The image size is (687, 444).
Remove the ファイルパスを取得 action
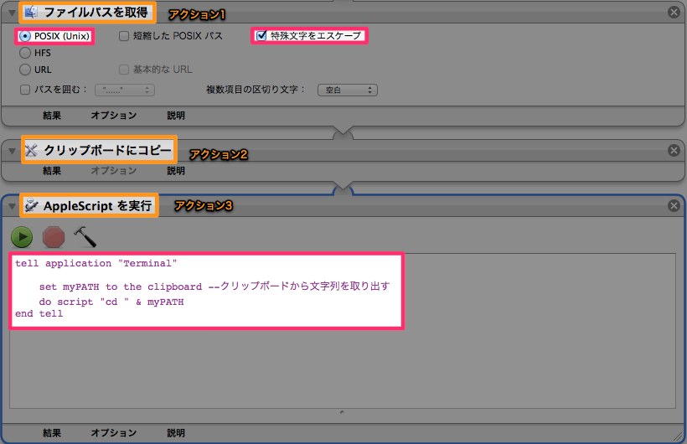point(674,12)
